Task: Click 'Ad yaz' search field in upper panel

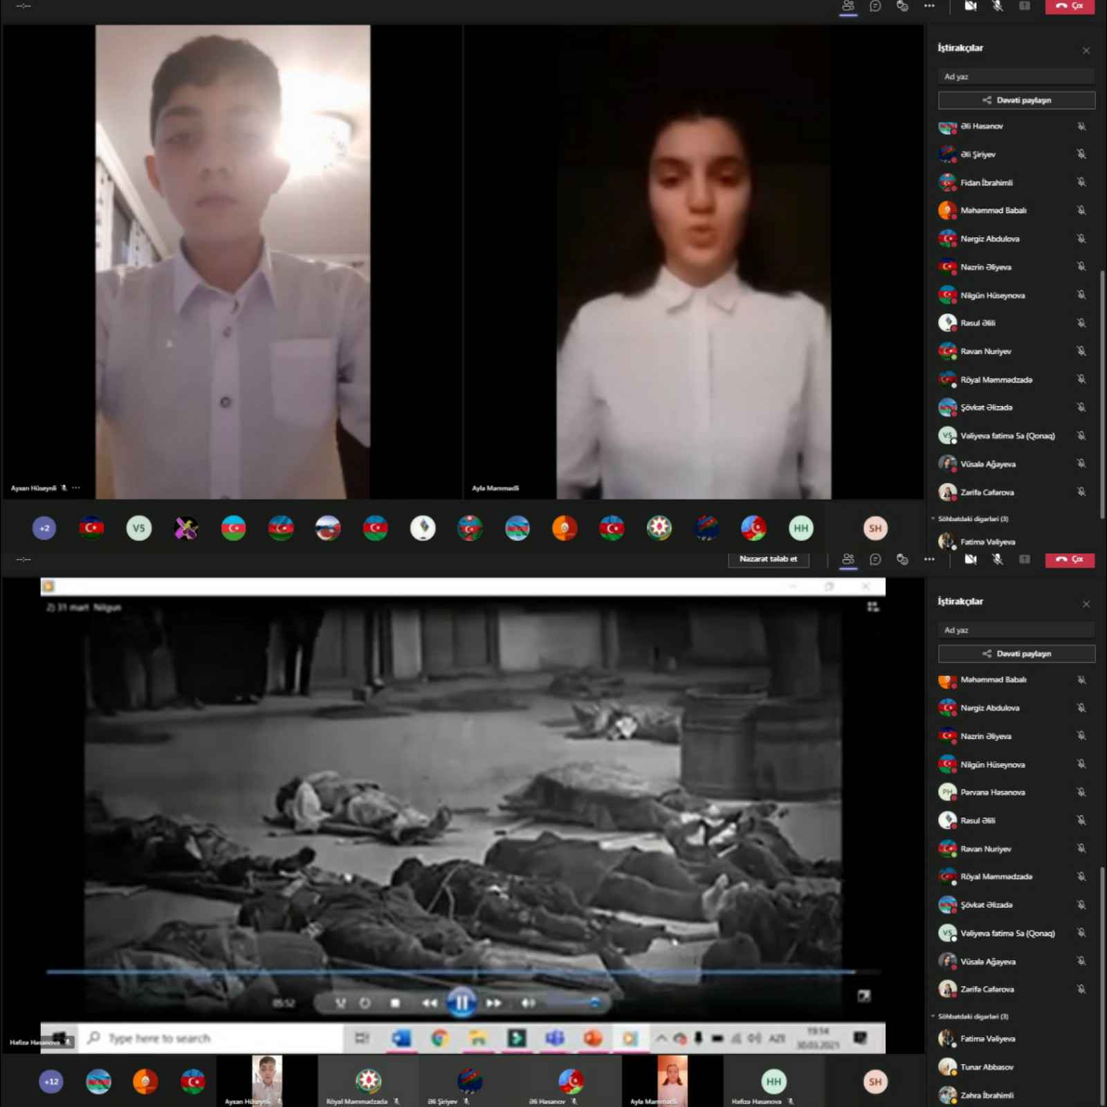Action: pos(1016,77)
